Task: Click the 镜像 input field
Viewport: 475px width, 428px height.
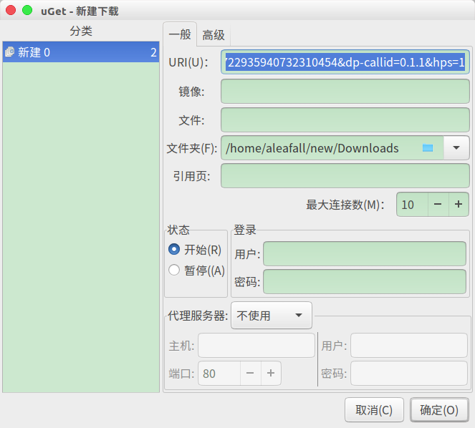Action: [345, 92]
